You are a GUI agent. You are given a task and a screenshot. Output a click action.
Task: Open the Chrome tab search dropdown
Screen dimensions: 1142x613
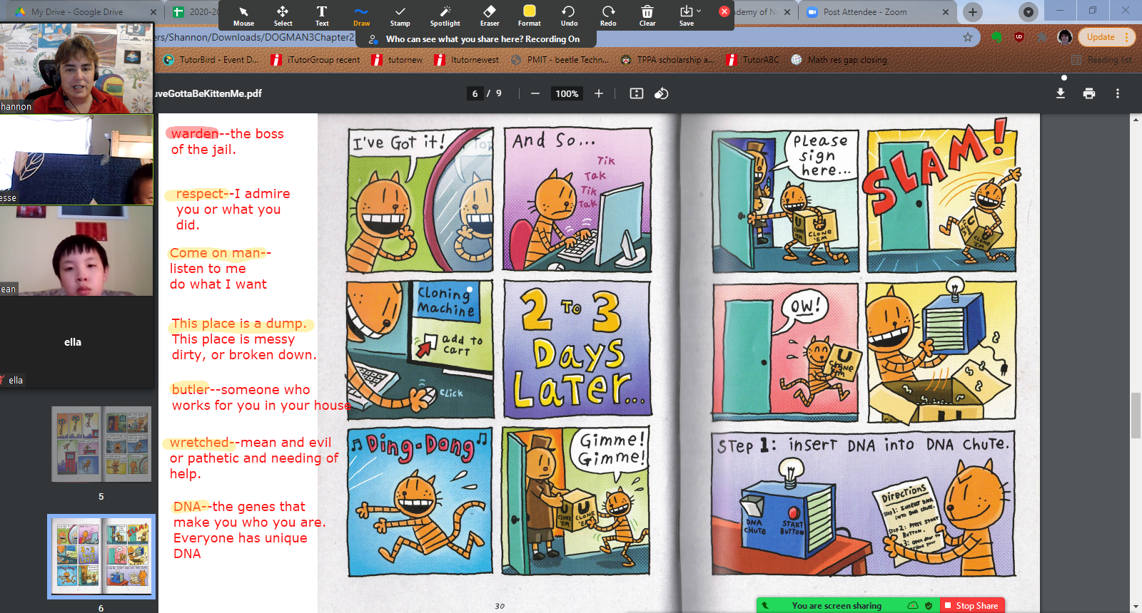[x=1028, y=12]
